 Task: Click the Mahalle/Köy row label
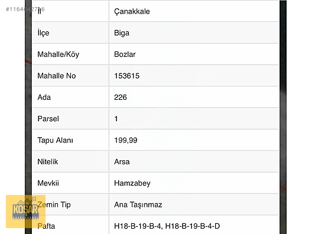point(58,54)
